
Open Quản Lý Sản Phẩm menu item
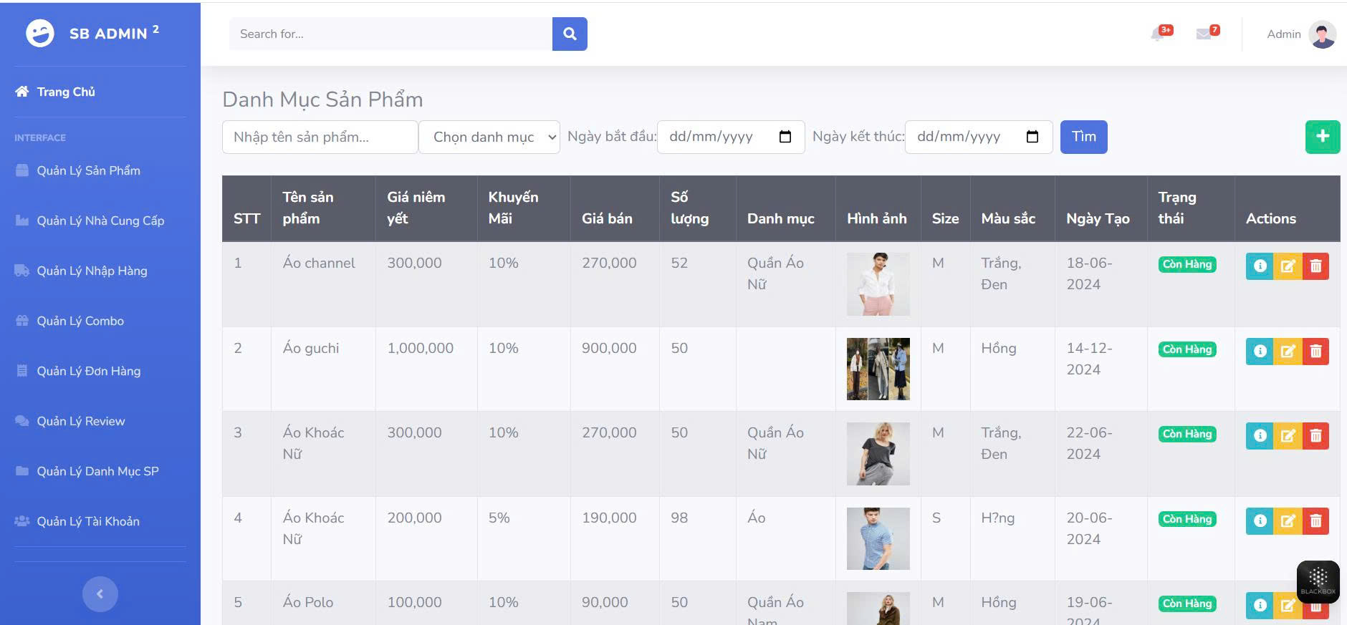(x=88, y=170)
